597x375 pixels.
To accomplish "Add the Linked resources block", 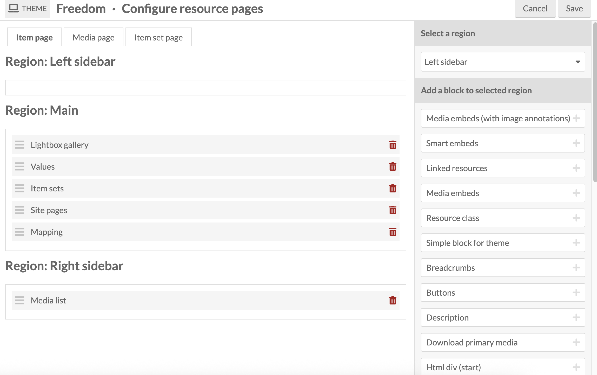I will 576,168.
